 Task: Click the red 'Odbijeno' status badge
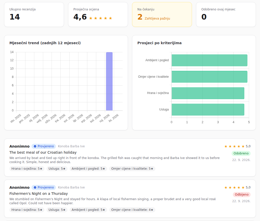pyautogui.click(x=242, y=194)
